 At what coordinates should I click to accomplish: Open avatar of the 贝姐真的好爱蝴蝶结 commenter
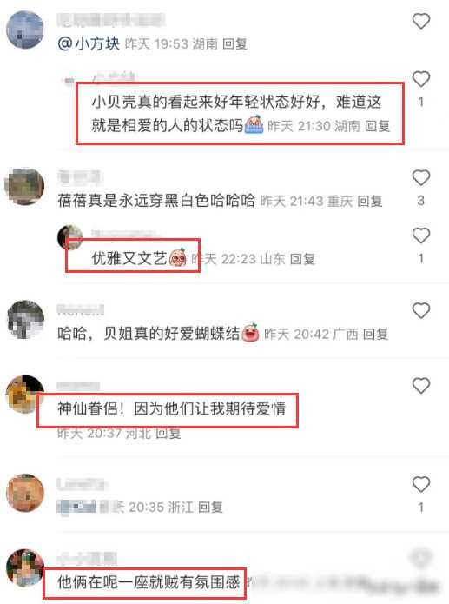(x=25, y=319)
